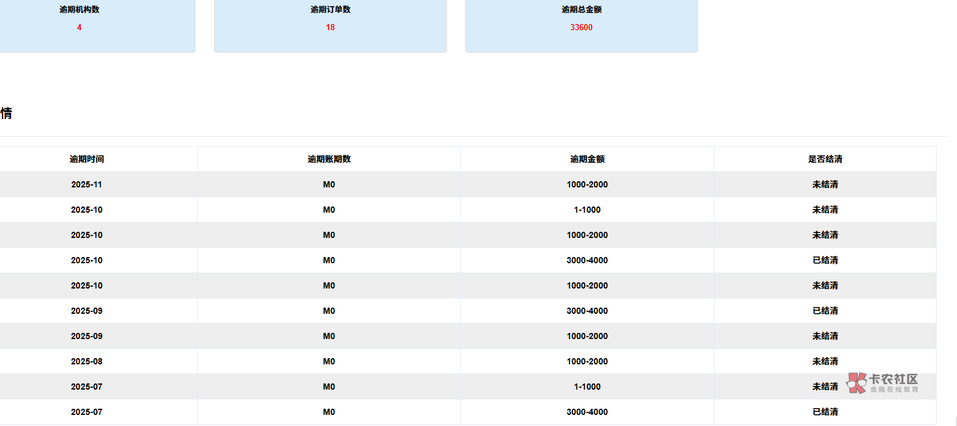
Task: Click the 逾期账期数 column header
Action: [329, 159]
